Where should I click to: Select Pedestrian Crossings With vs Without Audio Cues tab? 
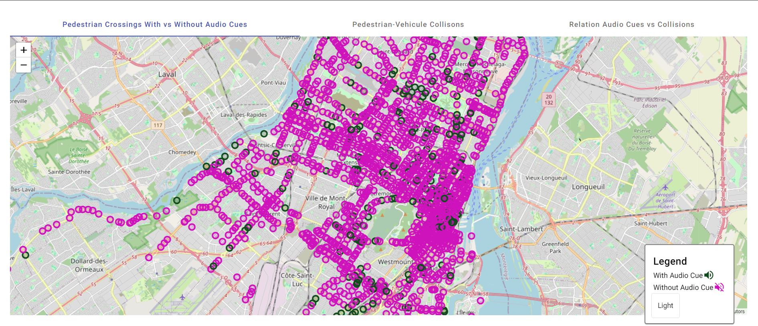155,24
